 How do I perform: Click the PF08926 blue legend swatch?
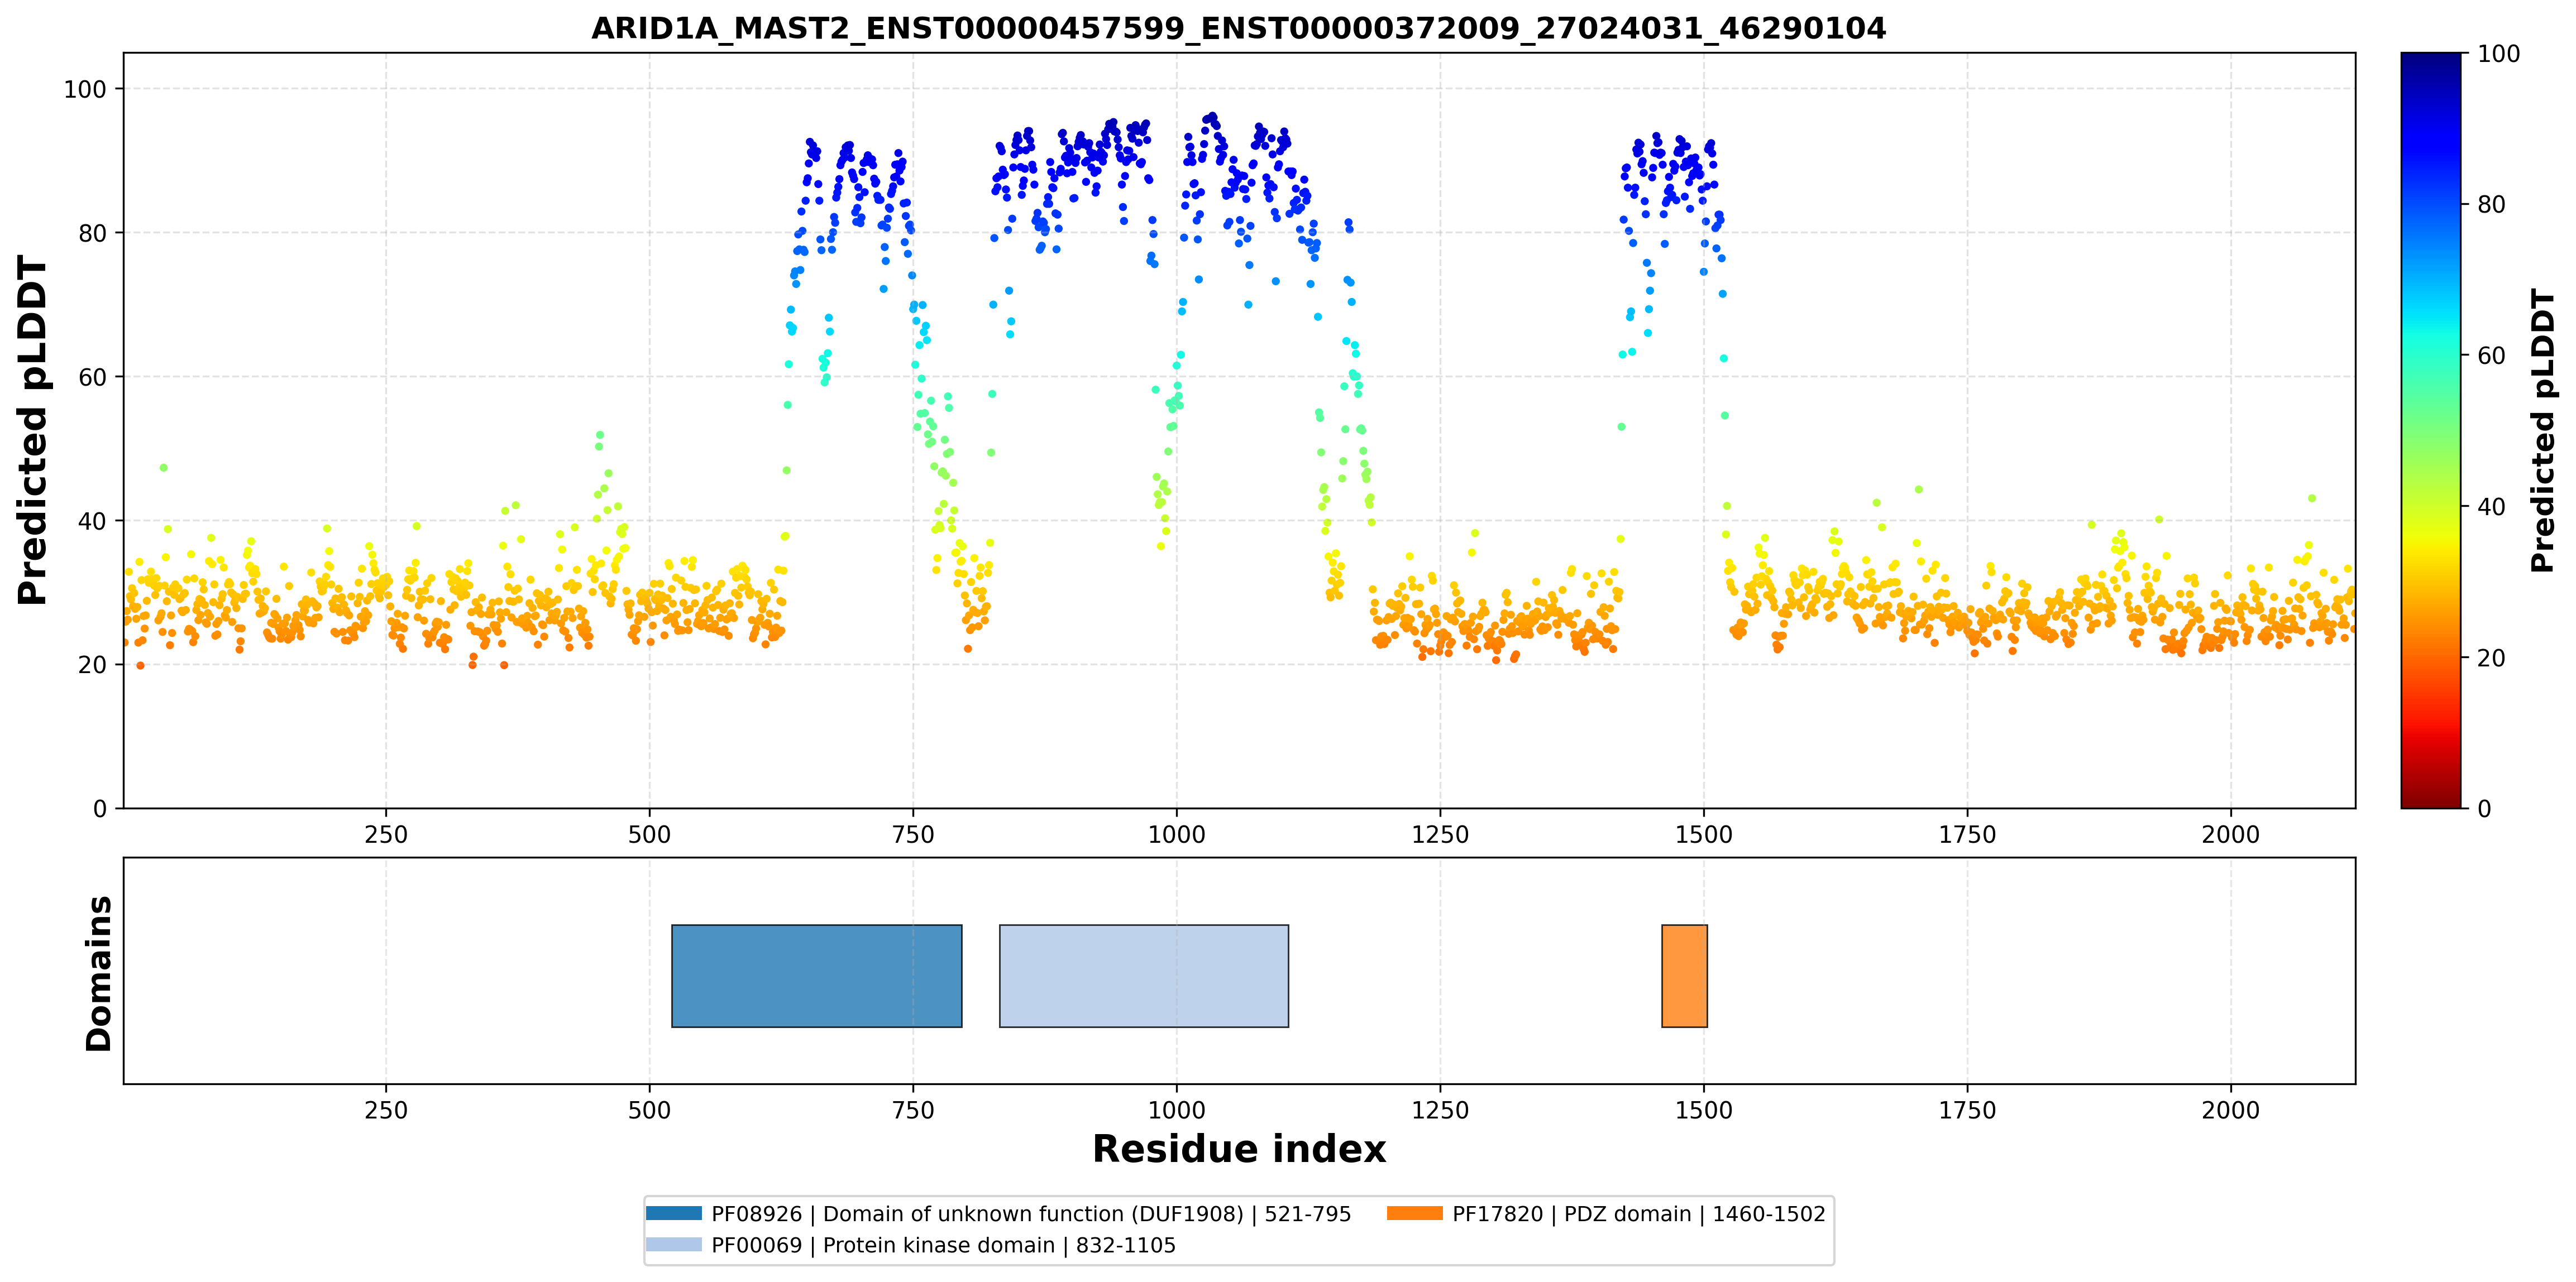(x=673, y=1213)
